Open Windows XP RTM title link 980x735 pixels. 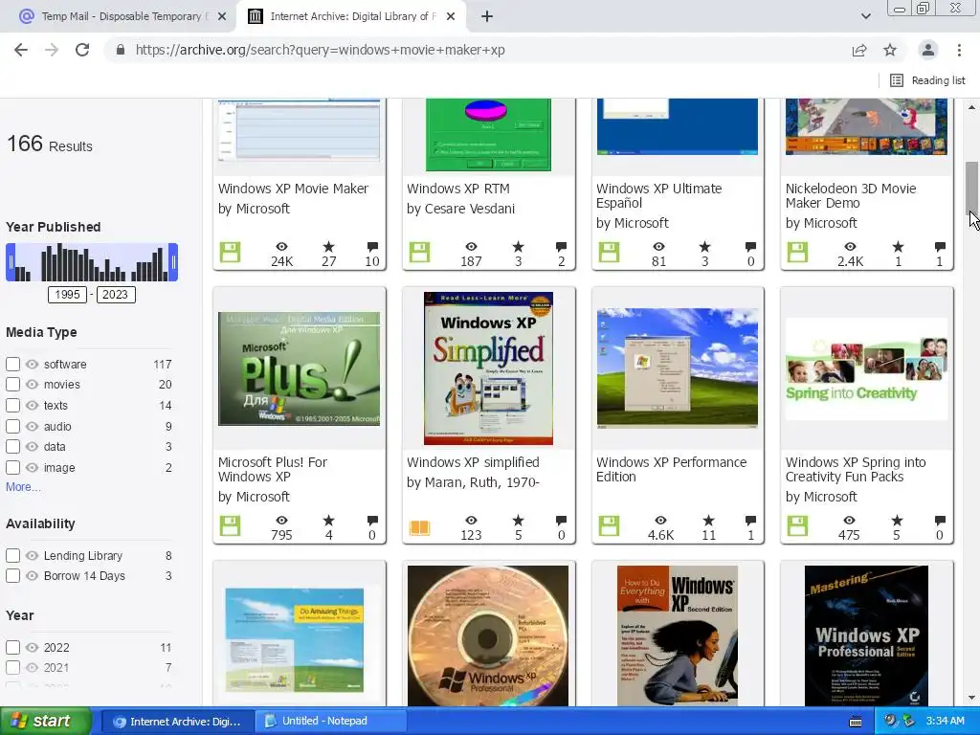click(x=458, y=189)
